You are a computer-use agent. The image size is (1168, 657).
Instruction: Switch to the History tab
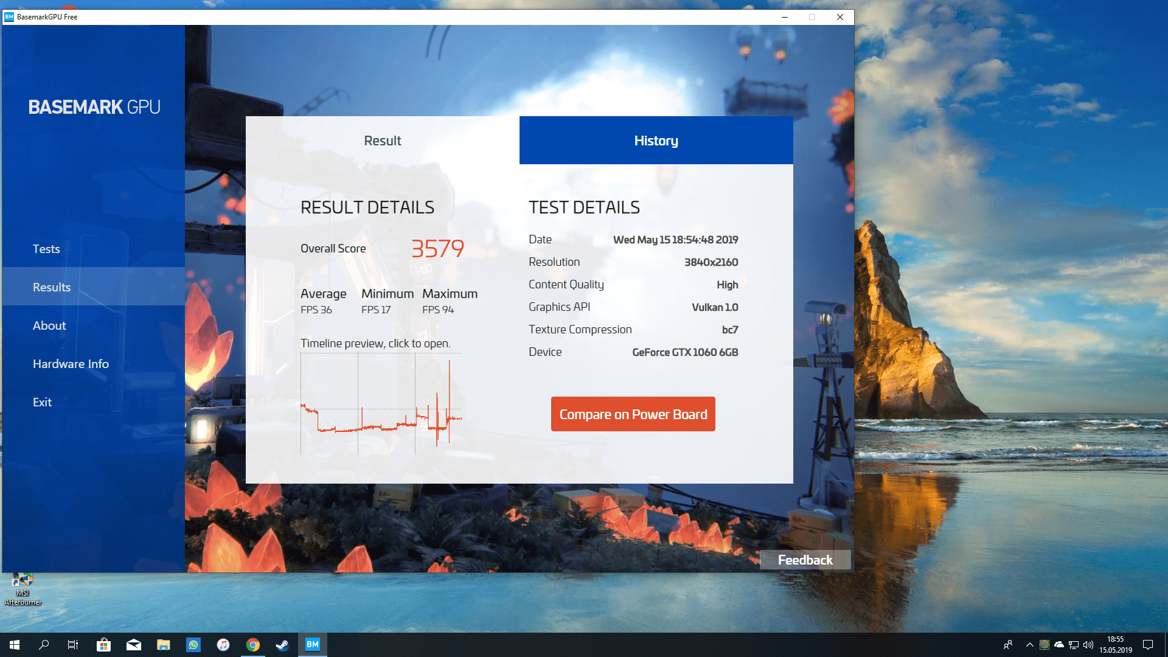coord(656,141)
